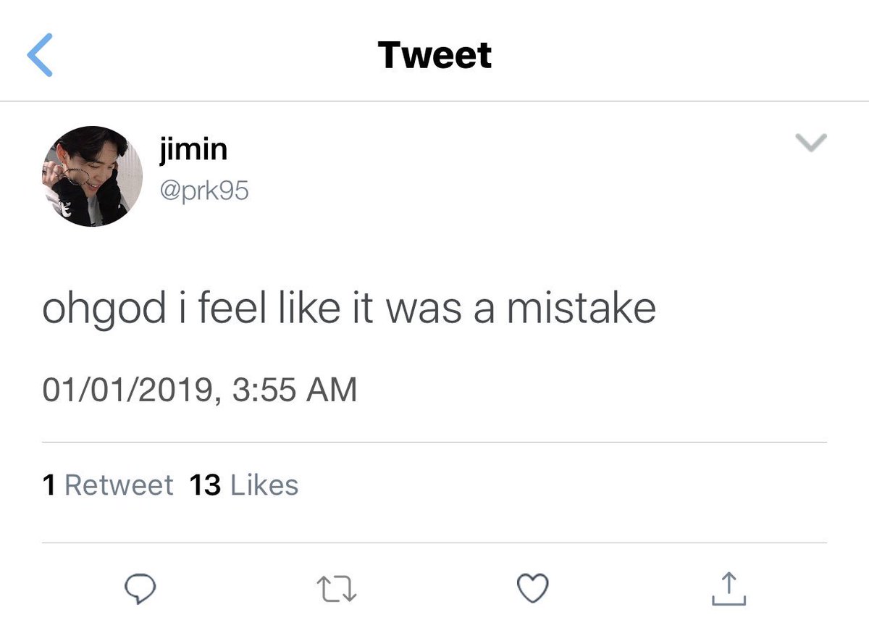Tap the 3:55 AM time text
Screen dimensions: 869x628
pos(295,390)
